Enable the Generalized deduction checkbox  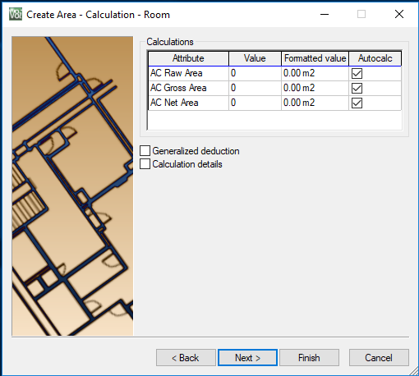tap(145, 150)
